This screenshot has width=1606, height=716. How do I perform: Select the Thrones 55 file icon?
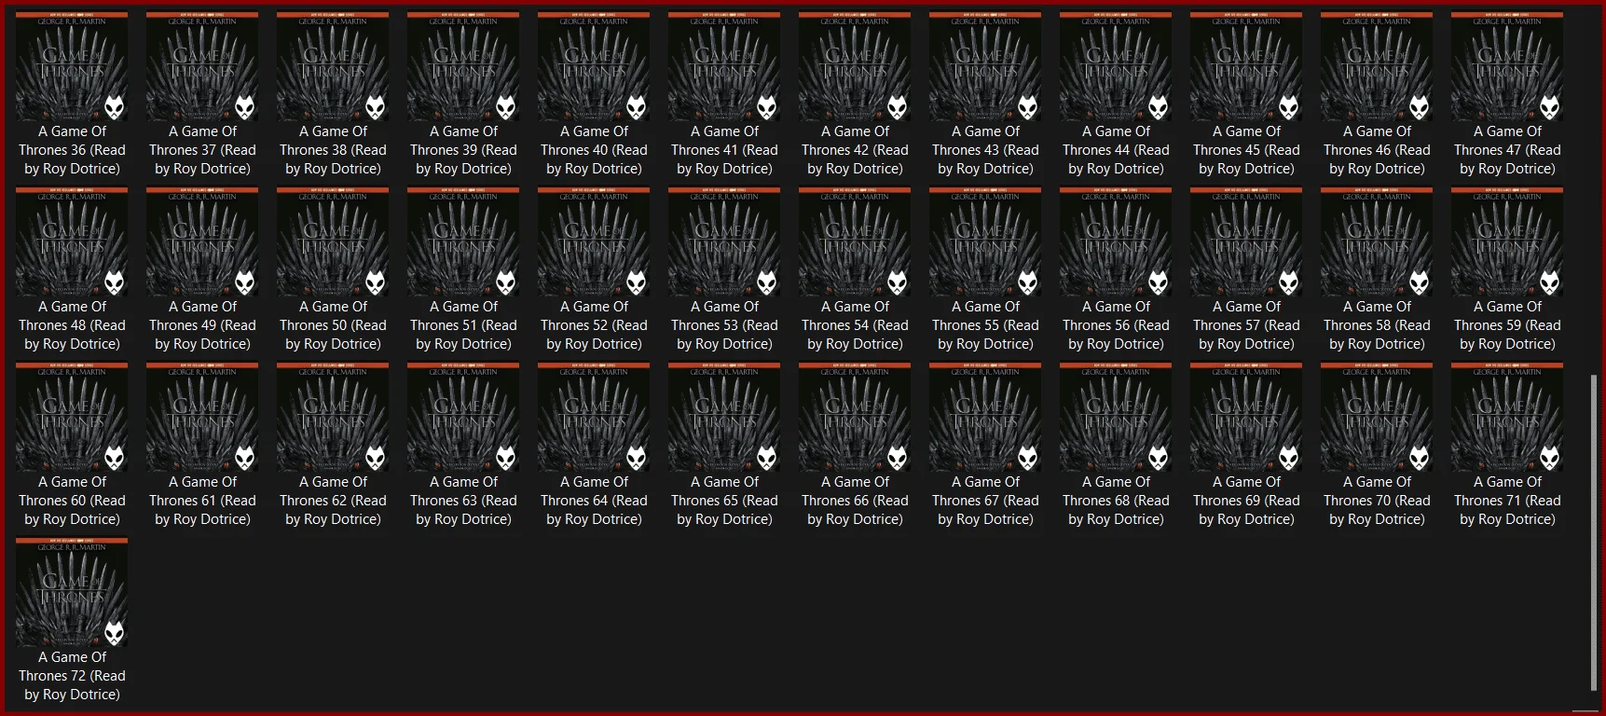(x=985, y=242)
